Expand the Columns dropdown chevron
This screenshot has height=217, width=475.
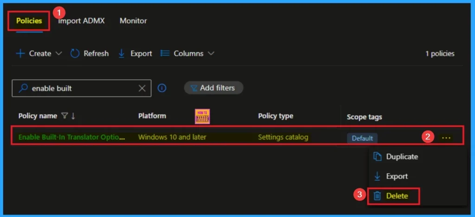(211, 54)
